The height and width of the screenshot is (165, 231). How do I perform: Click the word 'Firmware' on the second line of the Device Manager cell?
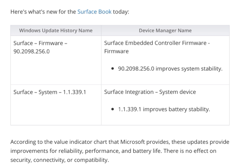click(x=116, y=51)
